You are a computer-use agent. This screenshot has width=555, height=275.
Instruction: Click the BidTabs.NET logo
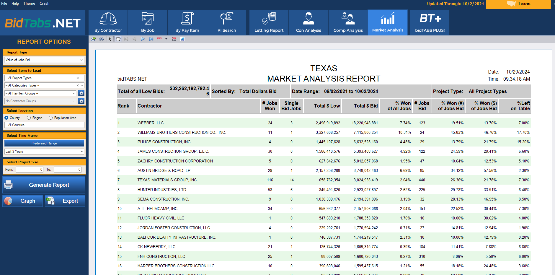tap(43, 23)
